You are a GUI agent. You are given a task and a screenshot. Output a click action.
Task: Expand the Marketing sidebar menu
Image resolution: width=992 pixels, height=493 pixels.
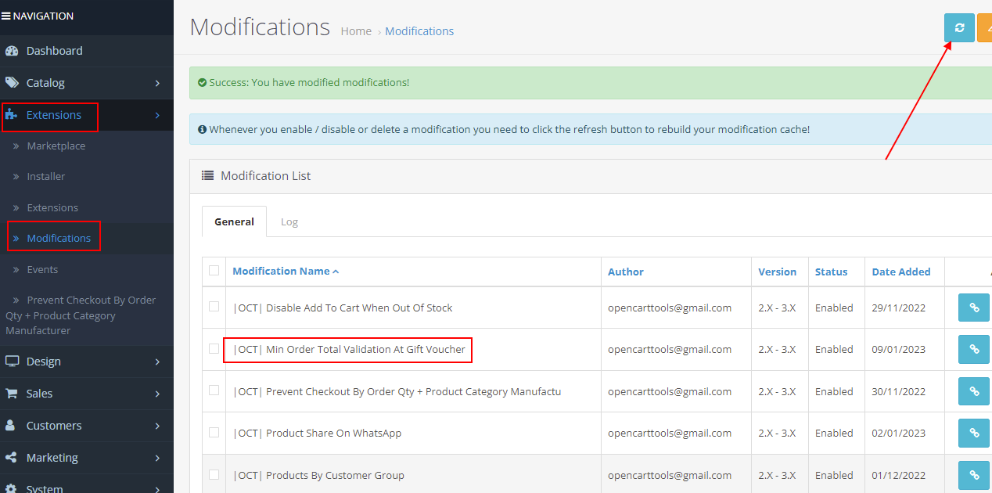[52, 457]
